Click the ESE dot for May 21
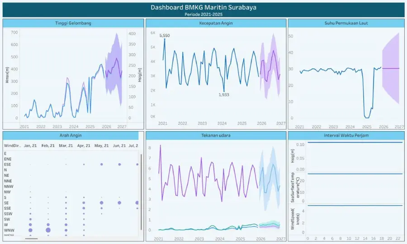This screenshot has height=244, width=407. click(x=101, y=164)
